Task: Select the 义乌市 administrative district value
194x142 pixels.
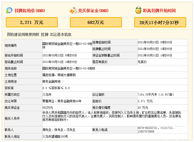Action: coord(47,94)
